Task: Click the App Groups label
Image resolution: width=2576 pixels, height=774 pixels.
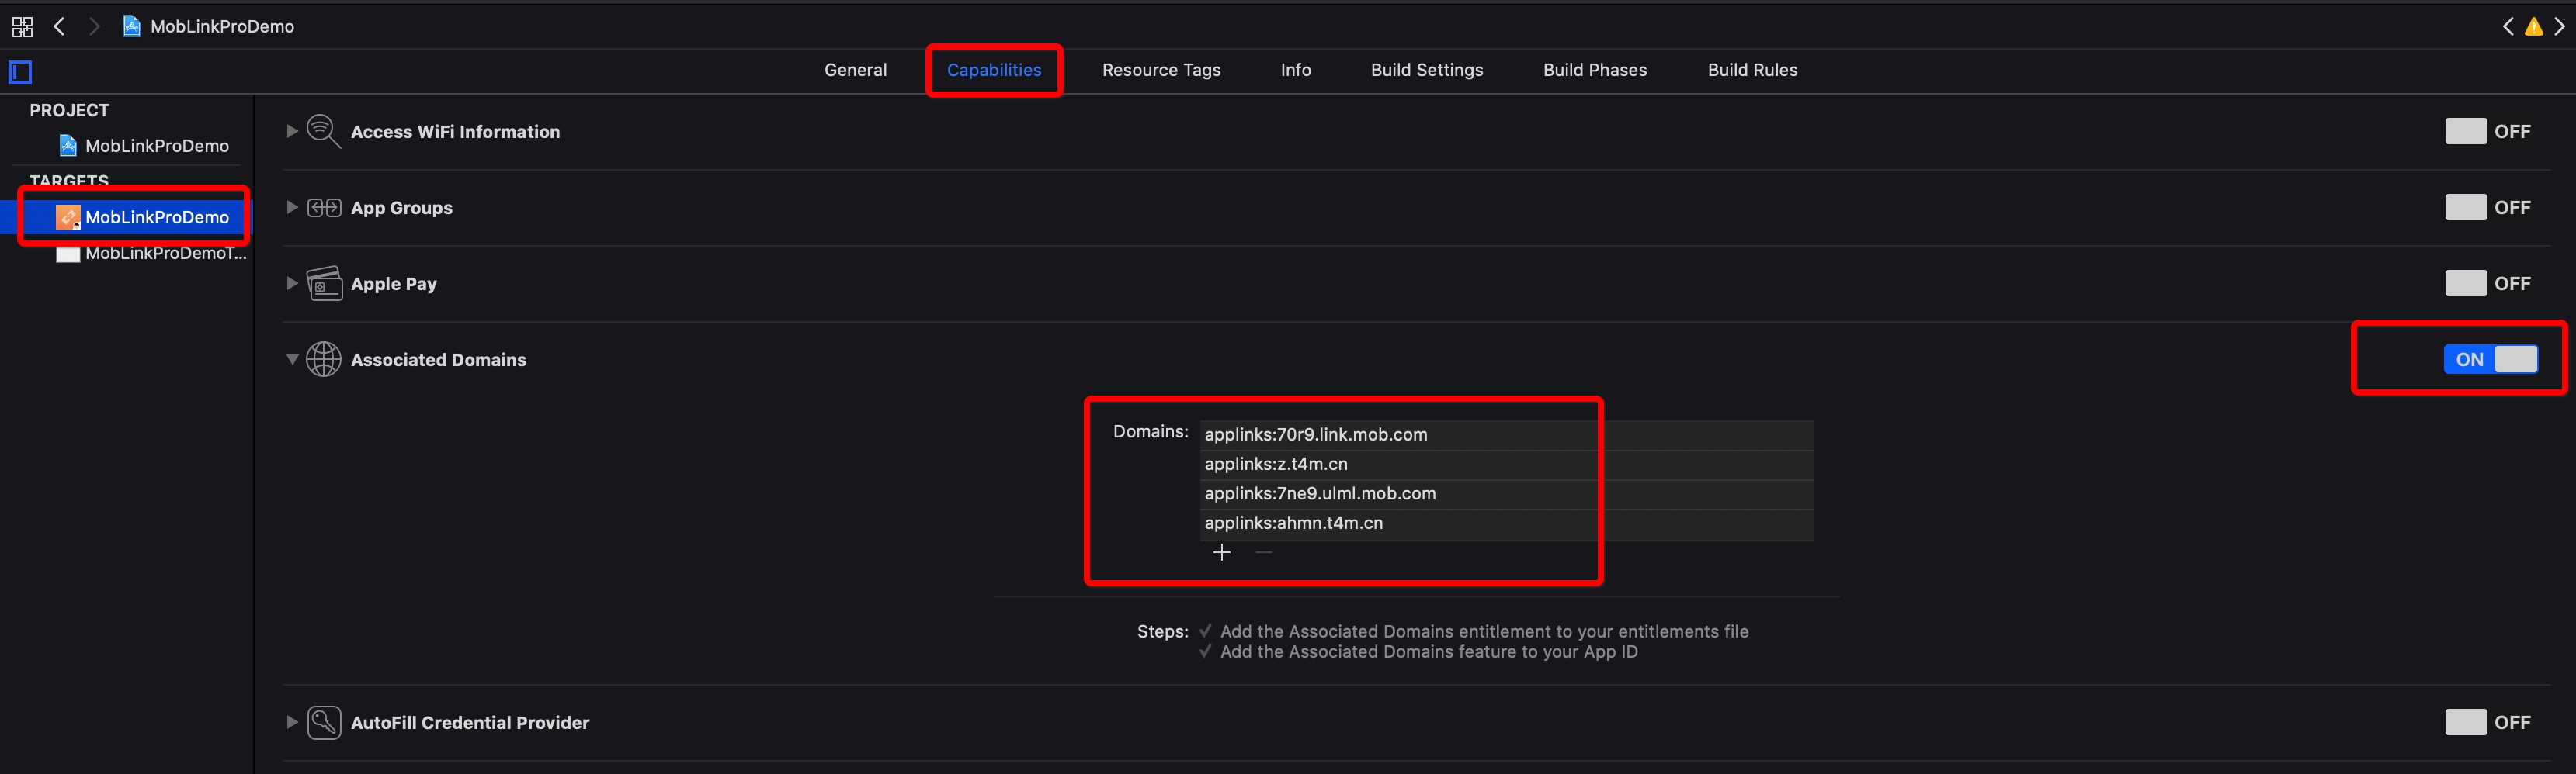Action: [401, 208]
